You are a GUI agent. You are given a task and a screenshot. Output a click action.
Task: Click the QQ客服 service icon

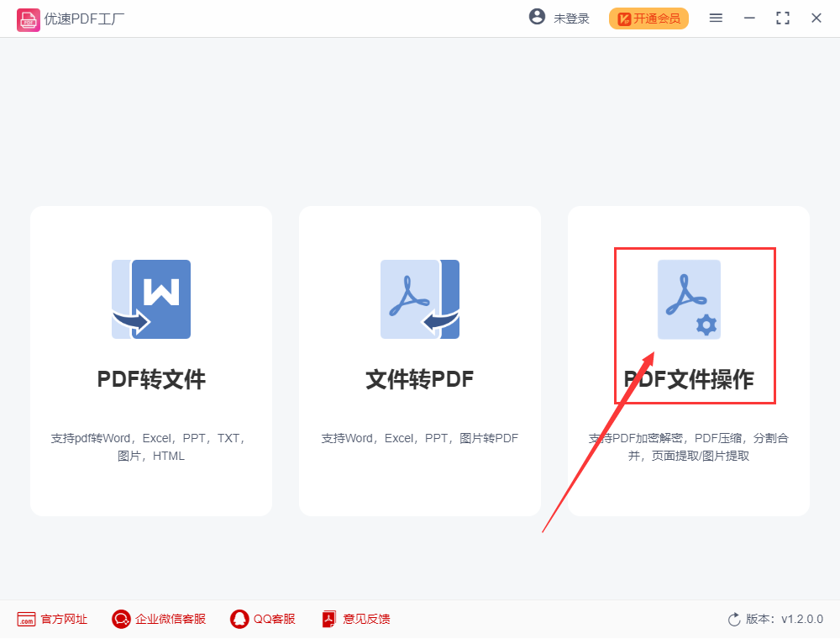tap(239, 619)
